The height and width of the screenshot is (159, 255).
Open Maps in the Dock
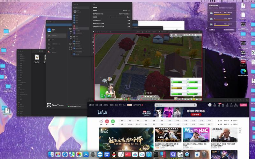tap(72, 155)
